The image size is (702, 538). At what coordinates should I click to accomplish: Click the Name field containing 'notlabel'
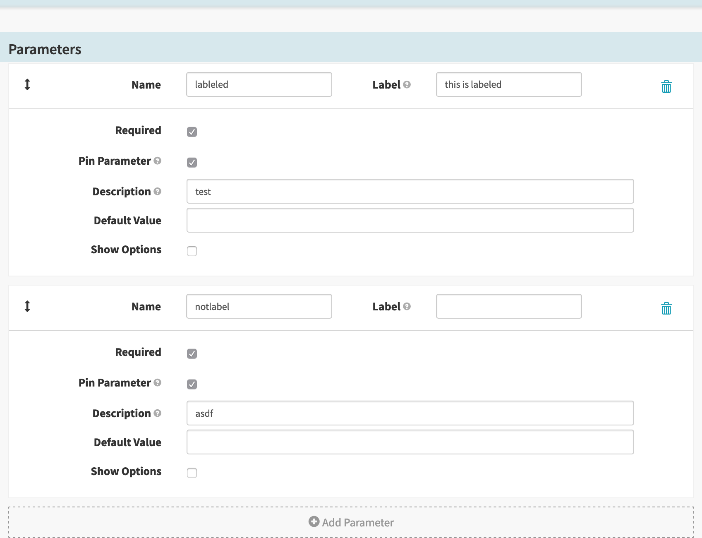259,306
